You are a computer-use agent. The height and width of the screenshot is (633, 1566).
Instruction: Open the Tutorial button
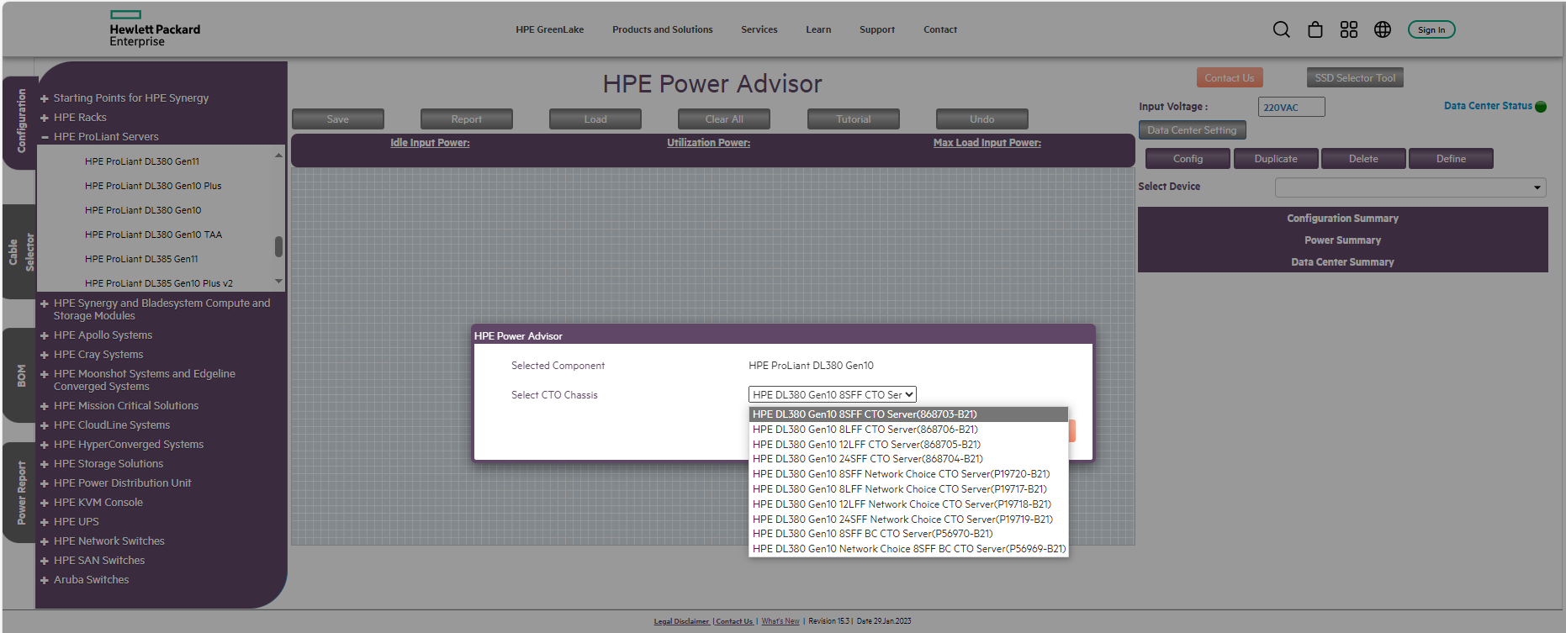click(854, 119)
